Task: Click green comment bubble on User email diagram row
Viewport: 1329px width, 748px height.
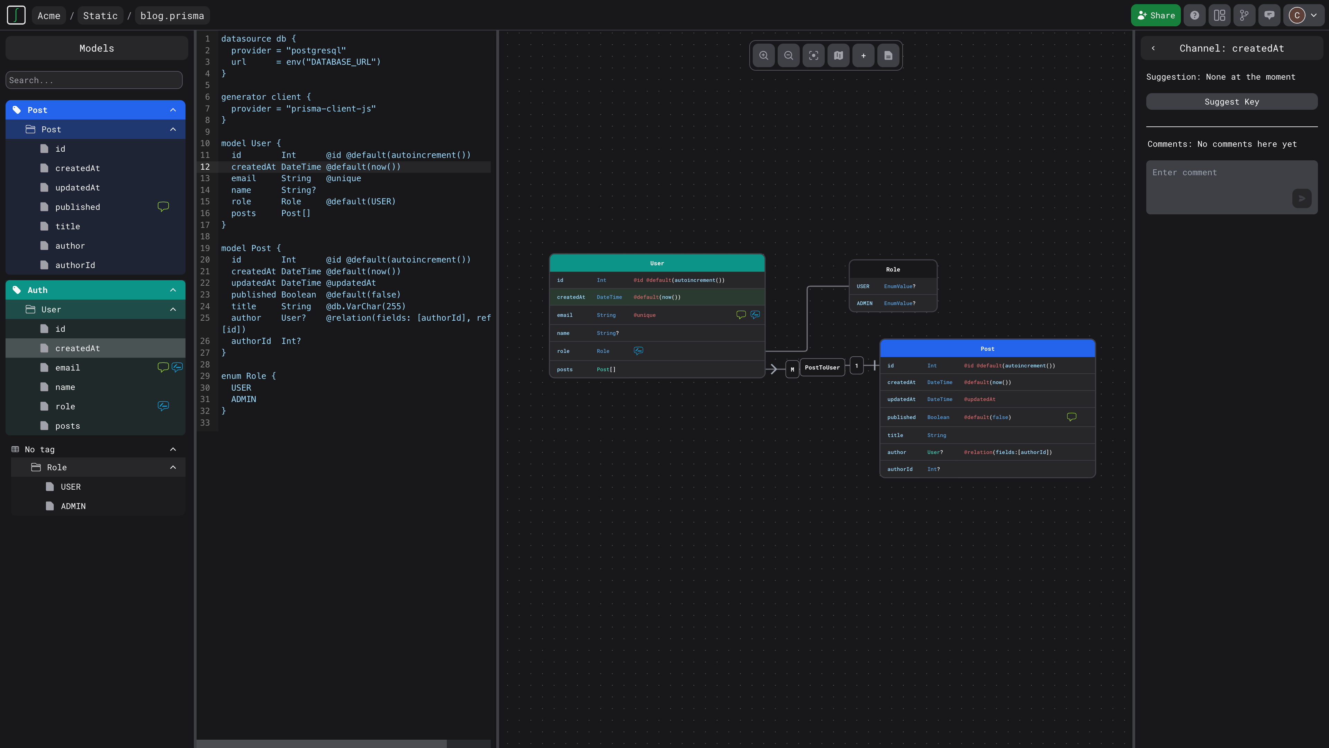Action: click(x=741, y=314)
